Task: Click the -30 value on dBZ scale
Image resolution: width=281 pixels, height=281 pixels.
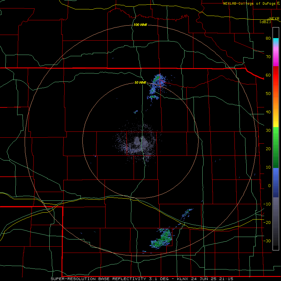Action: [267, 241]
